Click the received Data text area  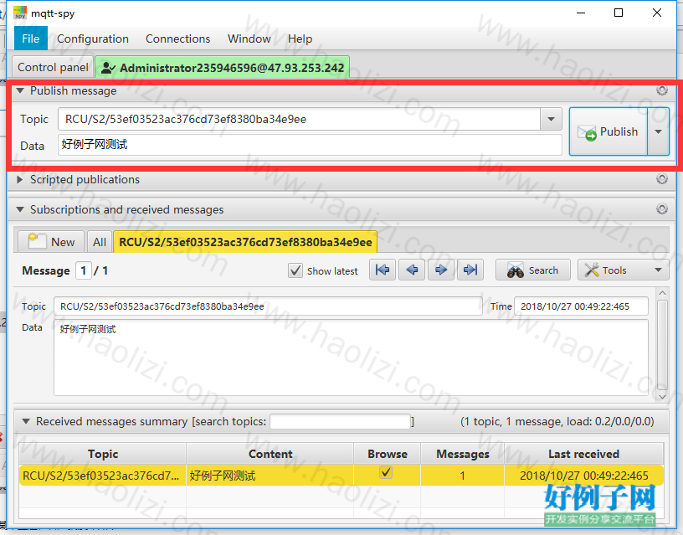click(351, 358)
